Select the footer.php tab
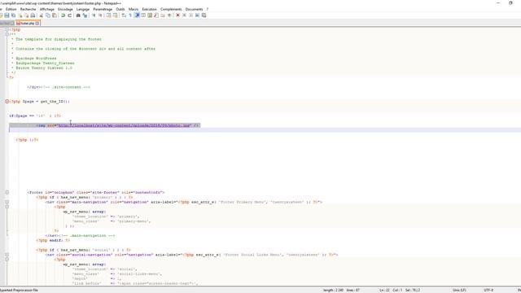 pos(28,24)
